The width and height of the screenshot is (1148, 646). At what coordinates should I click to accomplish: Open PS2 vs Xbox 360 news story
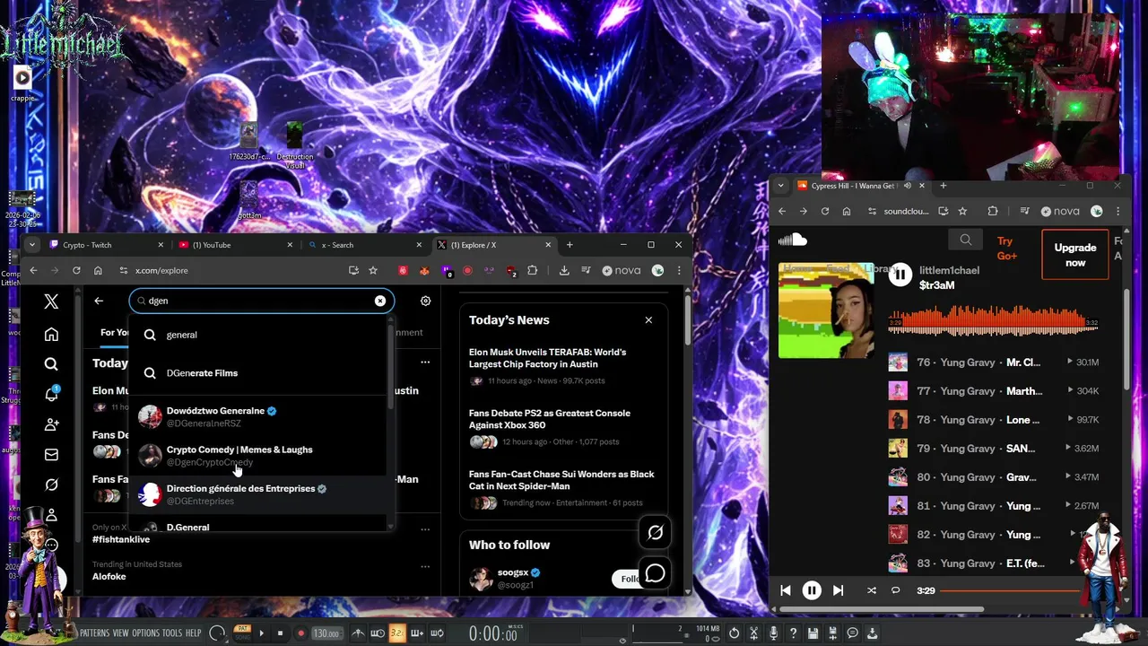563,427
